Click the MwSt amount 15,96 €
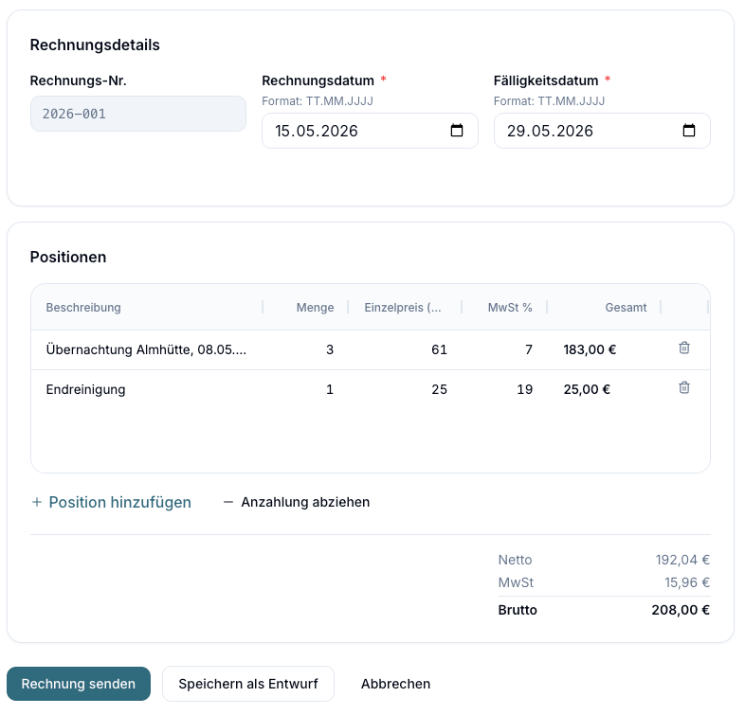Image resolution: width=745 pixels, height=715 pixels. point(687,582)
